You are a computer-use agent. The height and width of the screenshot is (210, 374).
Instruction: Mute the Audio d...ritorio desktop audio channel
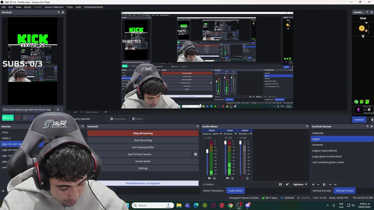[x=209, y=178]
